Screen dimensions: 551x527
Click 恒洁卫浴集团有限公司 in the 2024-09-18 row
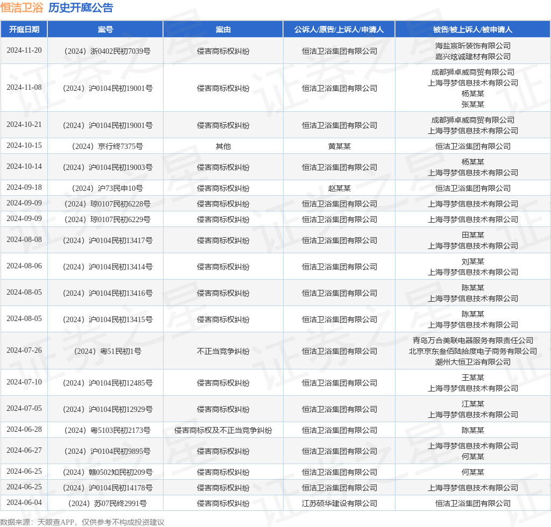coord(473,188)
